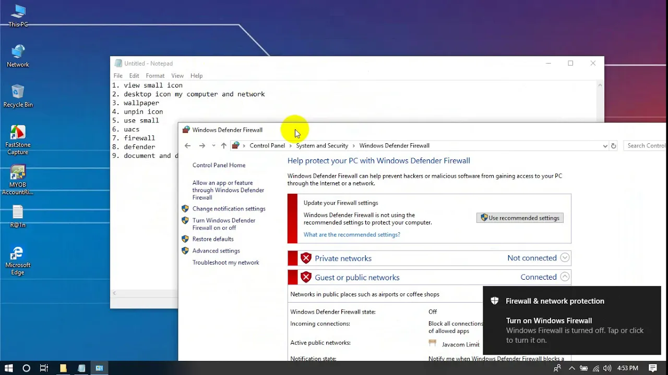Switch to Control Panel taskbar icon
Screen dimensions: 668x375
click(x=99, y=368)
